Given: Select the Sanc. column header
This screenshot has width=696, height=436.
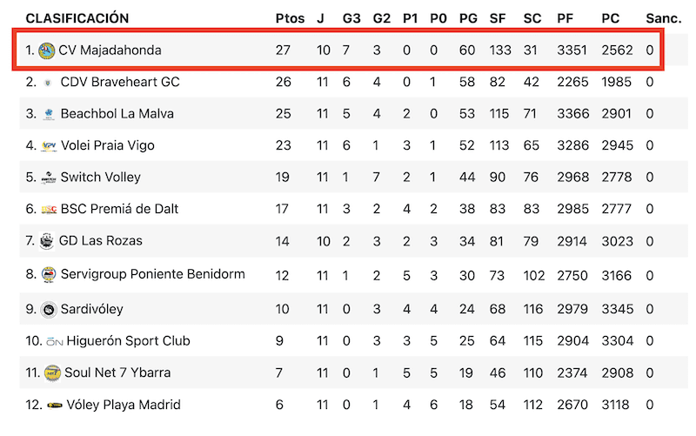Looking at the screenshot, I should [664, 18].
